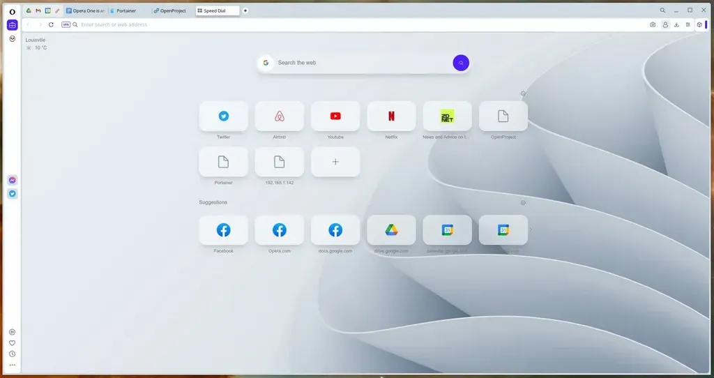Open the Airbnb speed dial tile
The image size is (714, 378).
pyautogui.click(x=280, y=116)
